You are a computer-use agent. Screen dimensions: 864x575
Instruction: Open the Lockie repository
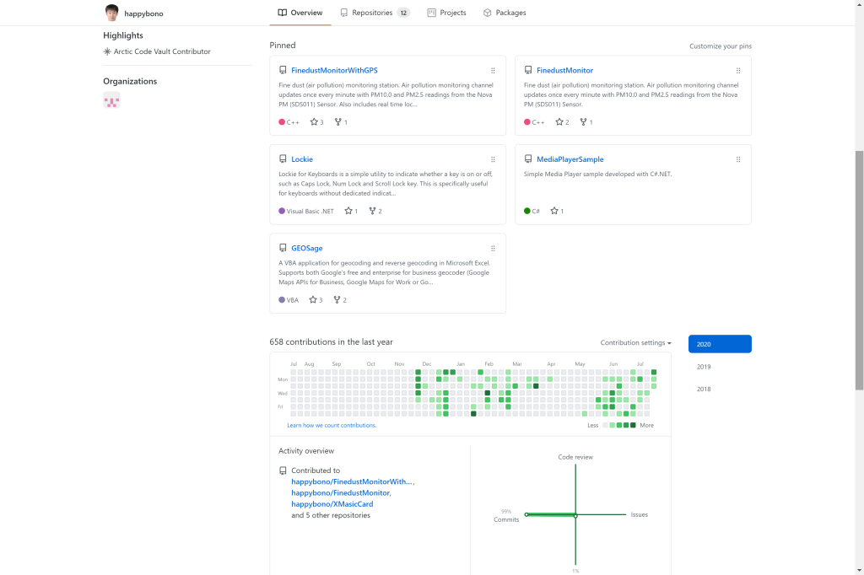click(302, 159)
